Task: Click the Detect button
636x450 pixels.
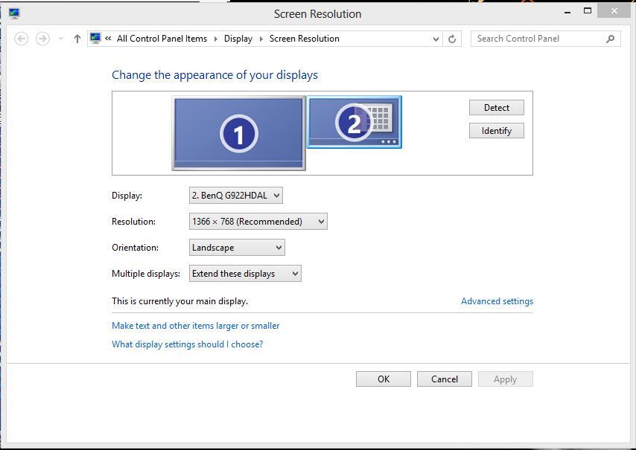Action: tap(497, 108)
